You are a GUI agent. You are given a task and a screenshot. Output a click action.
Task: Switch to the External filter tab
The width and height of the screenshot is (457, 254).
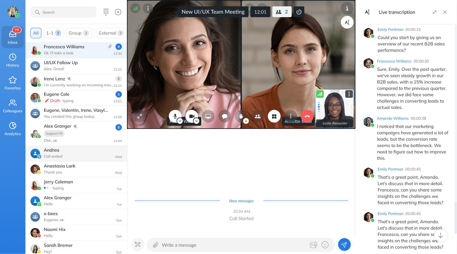(x=111, y=33)
